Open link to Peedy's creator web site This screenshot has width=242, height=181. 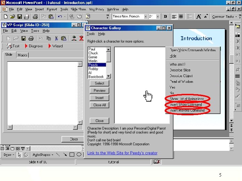coord(122,153)
